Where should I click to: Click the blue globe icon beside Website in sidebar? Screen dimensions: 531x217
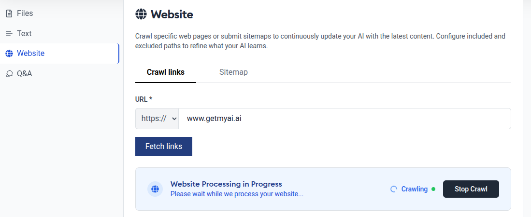point(9,54)
